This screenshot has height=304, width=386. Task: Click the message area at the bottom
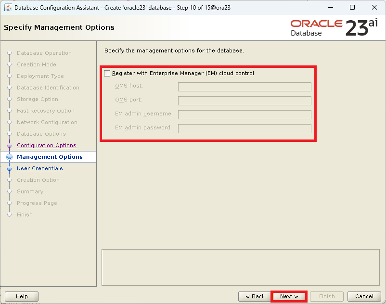coord(241,267)
